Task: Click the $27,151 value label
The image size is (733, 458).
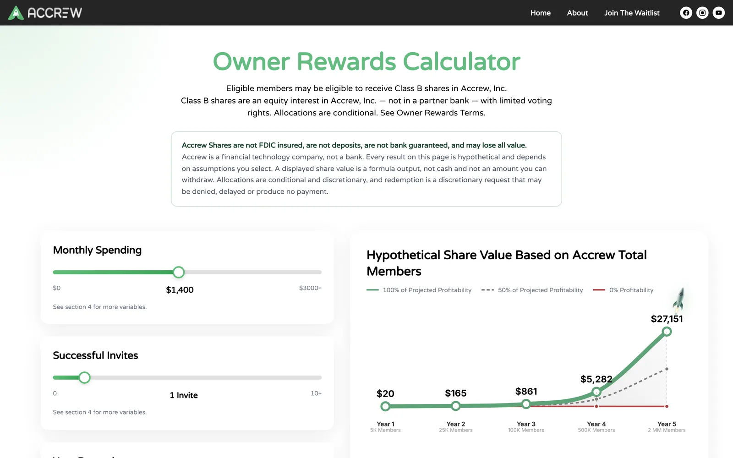Action: [x=667, y=319]
